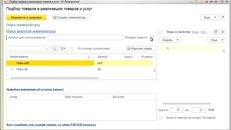Open the top Еще dropdown menu
The height and width of the screenshot is (130, 231).
(209, 17)
